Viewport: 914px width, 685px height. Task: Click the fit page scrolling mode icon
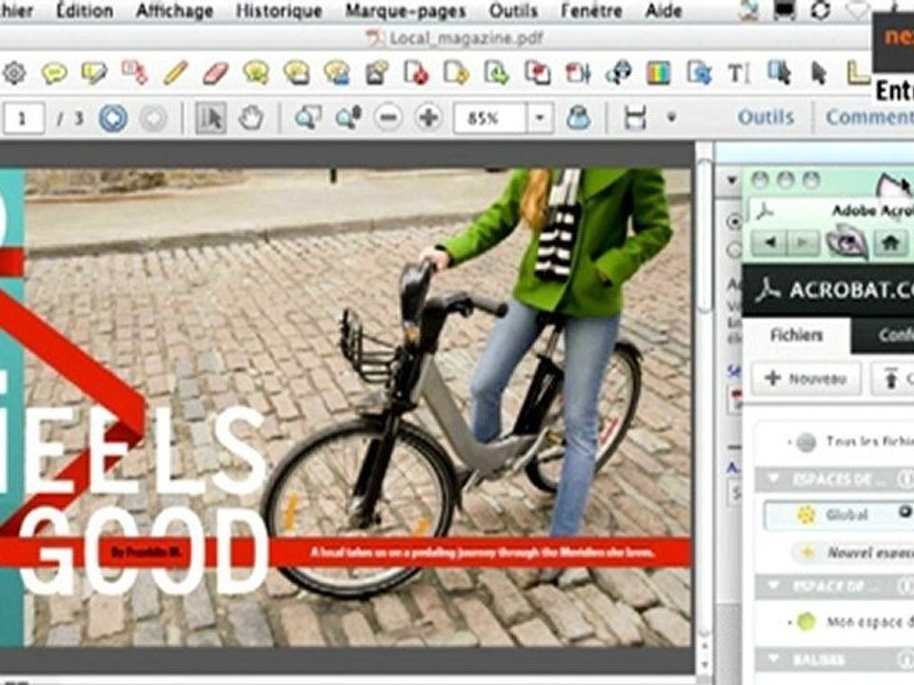(635, 118)
